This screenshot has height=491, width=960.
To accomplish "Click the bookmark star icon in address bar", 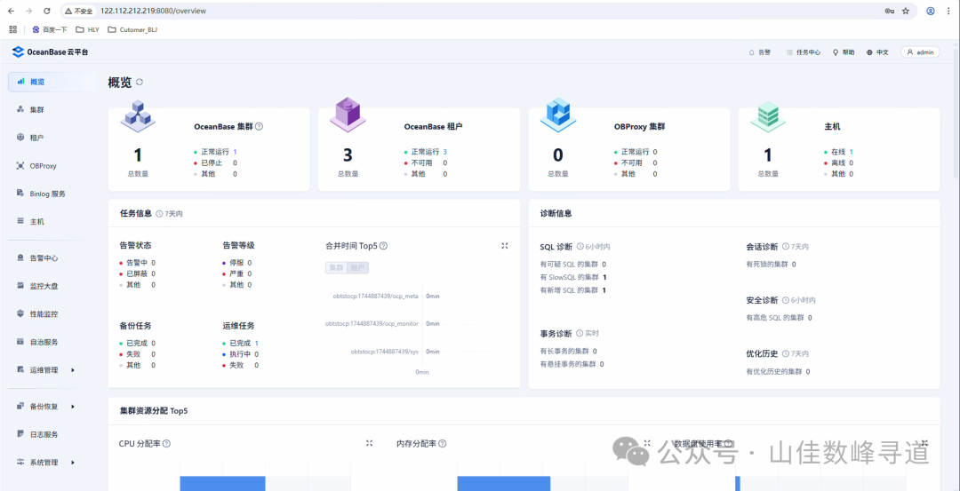I will (906, 11).
